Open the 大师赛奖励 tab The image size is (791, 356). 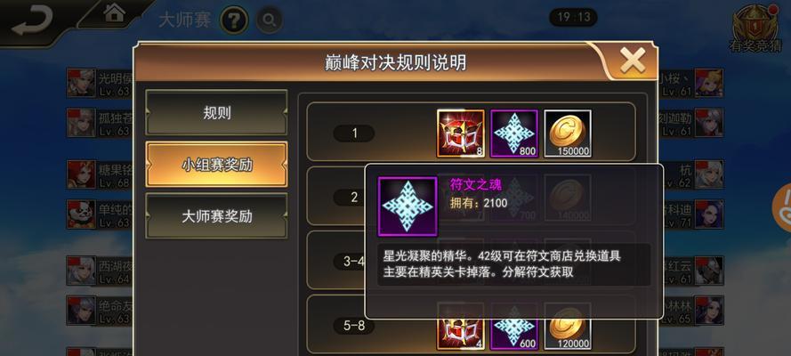coord(216,216)
